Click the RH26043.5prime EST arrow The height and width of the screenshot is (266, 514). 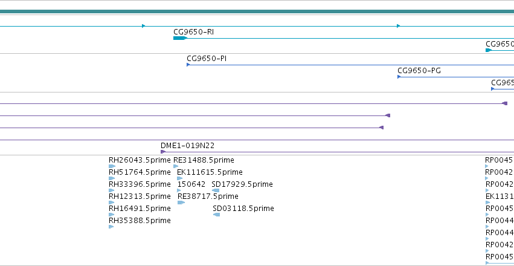[112, 166]
